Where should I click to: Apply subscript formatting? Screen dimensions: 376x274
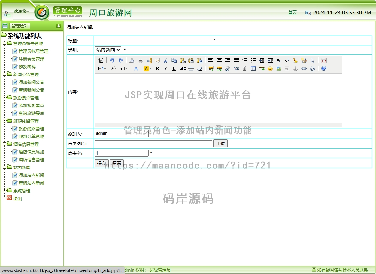pyautogui.click(x=279, y=61)
